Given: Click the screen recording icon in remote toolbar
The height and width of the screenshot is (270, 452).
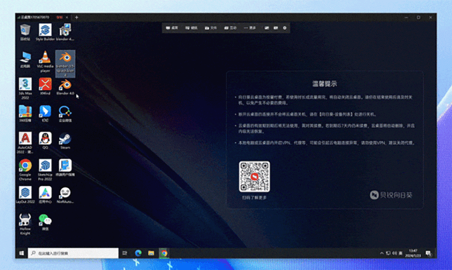Looking at the screenshot, I should pyautogui.click(x=276, y=28).
